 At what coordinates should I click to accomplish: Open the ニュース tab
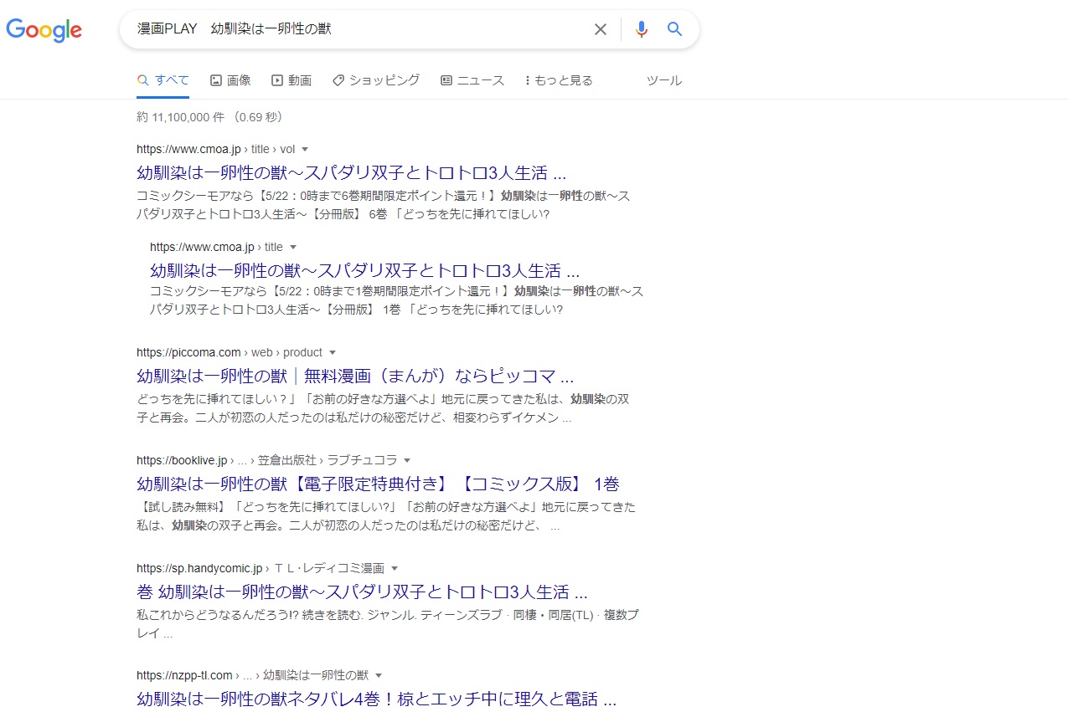pyautogui.click(x=472, y=80)
